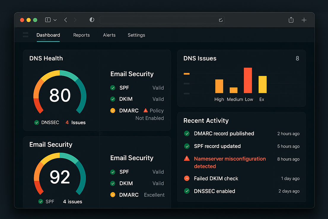Click the sidebar toggle icon in toolbar
Screen dimensions: 328x219
tap(48, 20)
